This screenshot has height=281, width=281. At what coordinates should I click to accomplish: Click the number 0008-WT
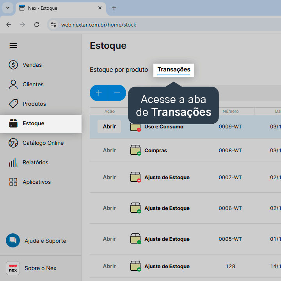pos(230,150)
